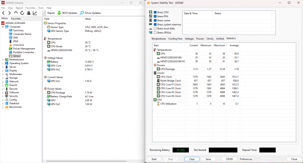Switch to the Temperatures tab
Screen dimensions: 303x163
(x=159, y=39)
